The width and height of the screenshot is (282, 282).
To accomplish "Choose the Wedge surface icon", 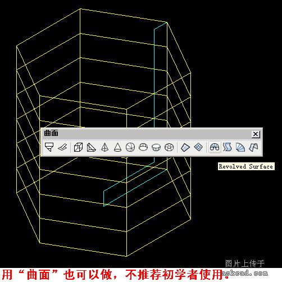I will pos(92,147).
